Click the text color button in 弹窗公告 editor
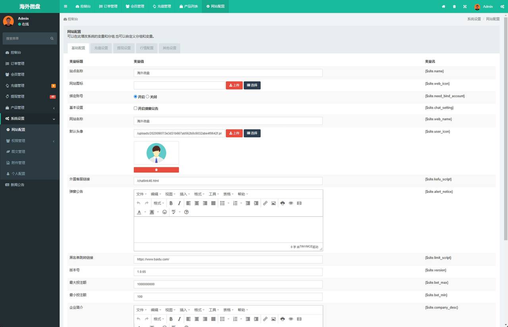This screenshot has height=327, width=508. 139,212
